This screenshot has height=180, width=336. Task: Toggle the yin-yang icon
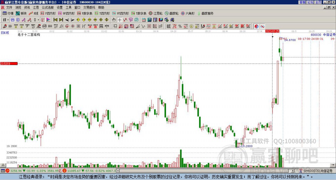tap(257, 26)
